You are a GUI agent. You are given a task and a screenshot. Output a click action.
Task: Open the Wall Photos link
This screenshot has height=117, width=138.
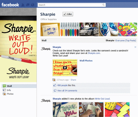pyautogui.click(x=86, y=61)
